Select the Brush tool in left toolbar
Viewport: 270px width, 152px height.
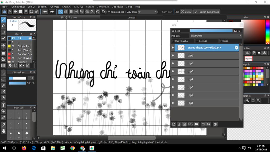(3, 20)
